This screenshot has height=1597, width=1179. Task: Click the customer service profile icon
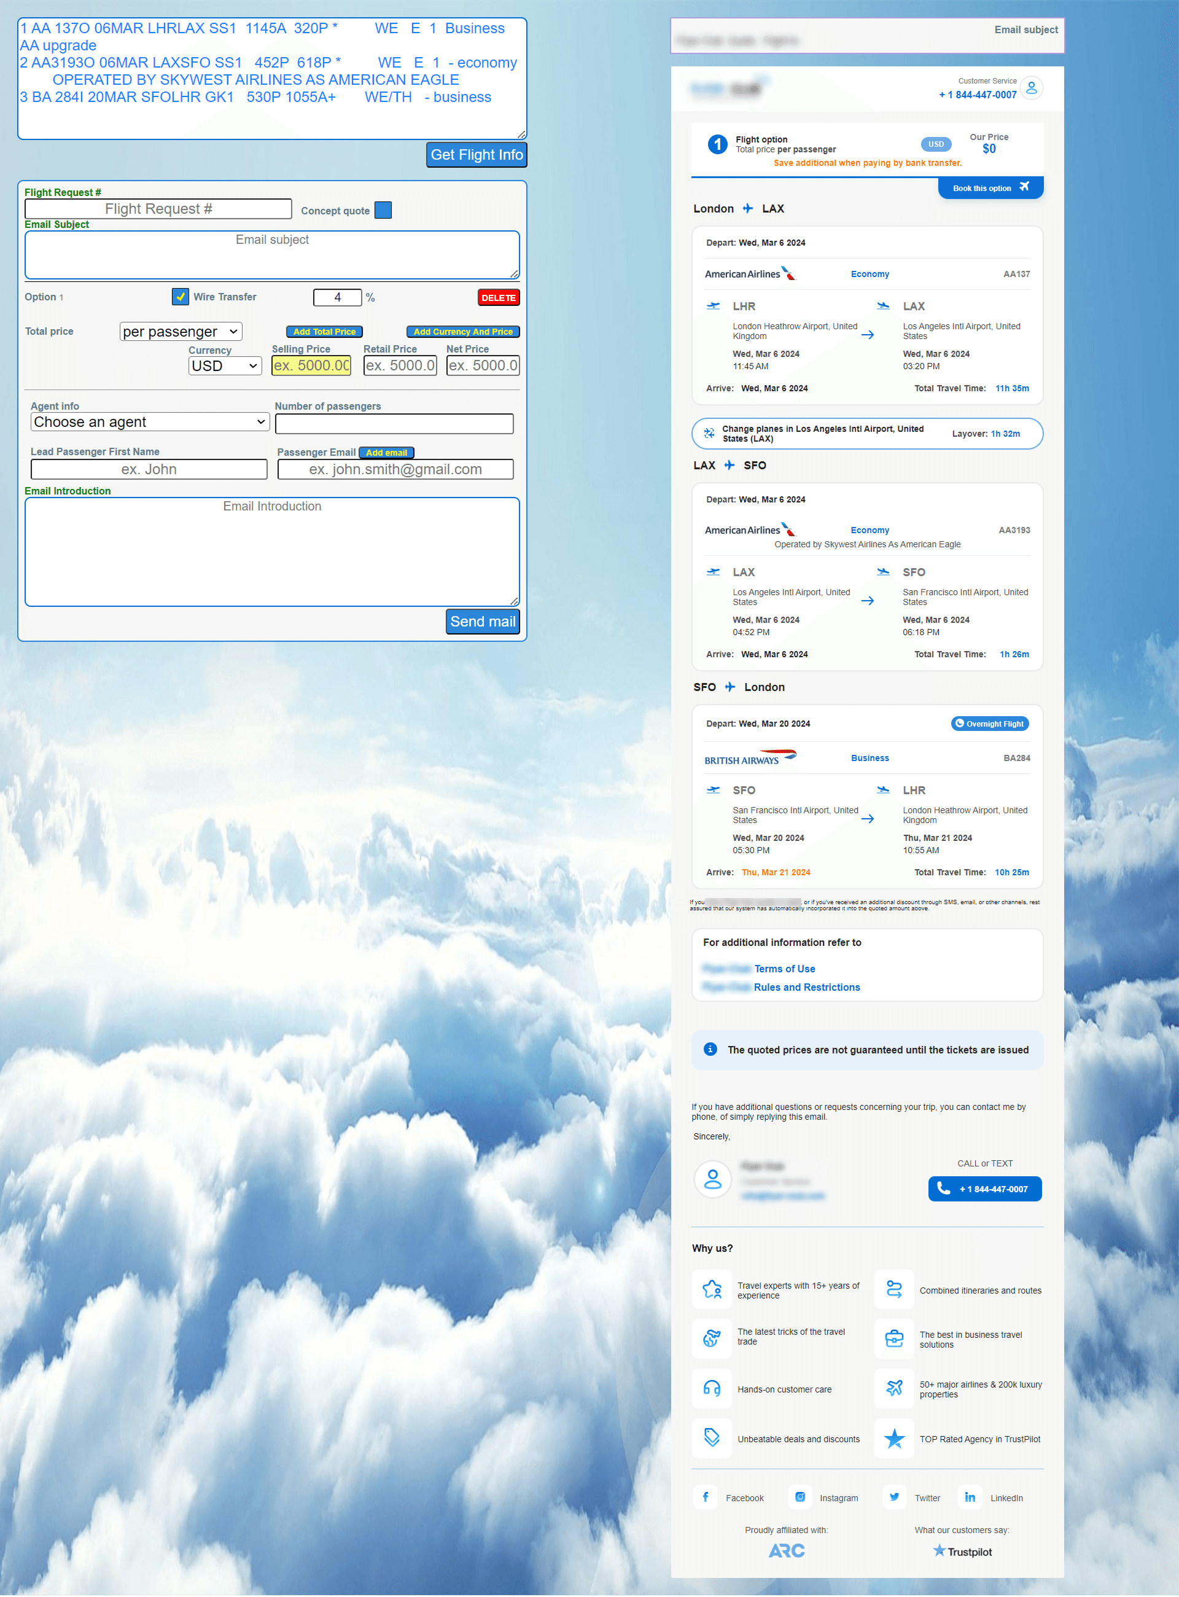click(x=1031, y=88)
